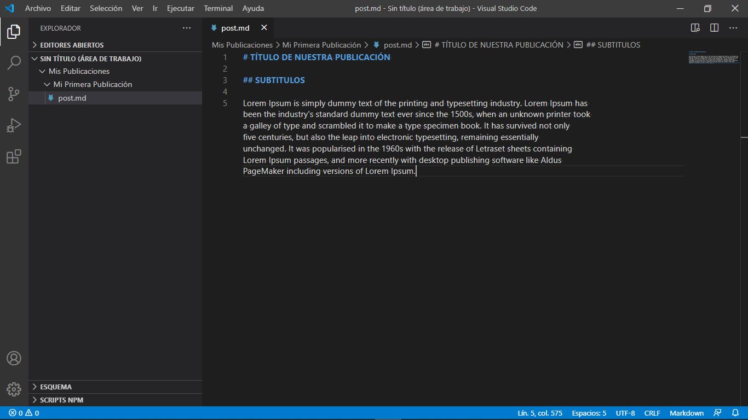Expand the Esquema section
The image size is (748, 420).
115,387
